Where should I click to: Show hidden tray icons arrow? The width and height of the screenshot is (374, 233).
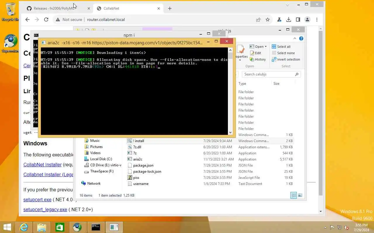point(325,227)
